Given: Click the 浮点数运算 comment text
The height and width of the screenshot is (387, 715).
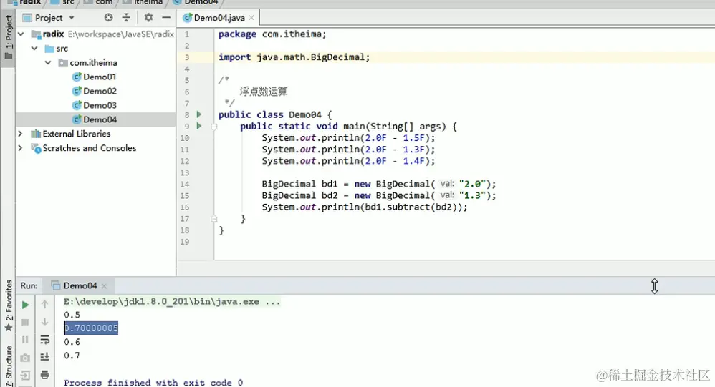Looking at the screenshot, I should [x=264, y=92].
